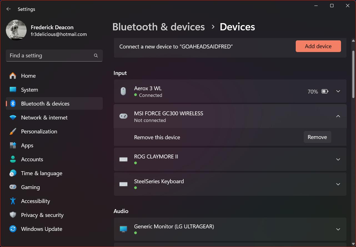Open Apps settings
The image size is (356, 247).
54,145
